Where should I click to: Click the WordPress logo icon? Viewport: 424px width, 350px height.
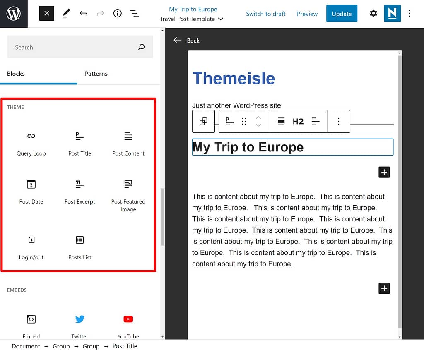[x=14, y=14]
